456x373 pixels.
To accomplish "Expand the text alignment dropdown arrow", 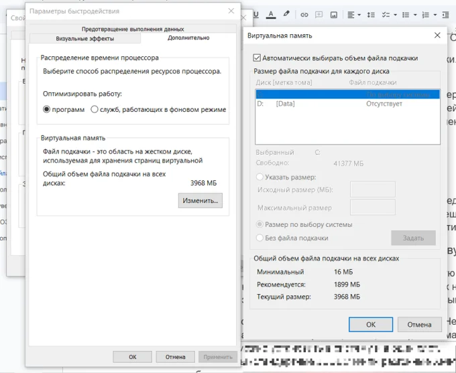I will pyautogui.click(x=359, y=15).
